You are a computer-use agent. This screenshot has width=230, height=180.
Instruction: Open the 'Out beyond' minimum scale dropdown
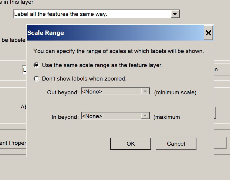pos(145,91)
